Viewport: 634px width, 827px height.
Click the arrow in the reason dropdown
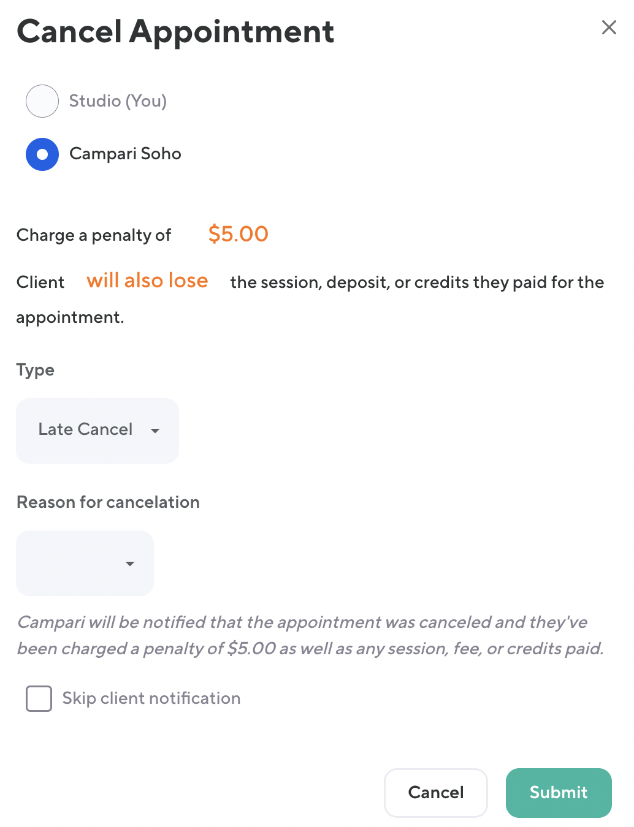[x=130, y=564]
